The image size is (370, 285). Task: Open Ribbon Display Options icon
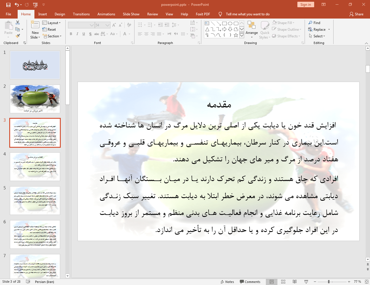[x=324, y=5]
